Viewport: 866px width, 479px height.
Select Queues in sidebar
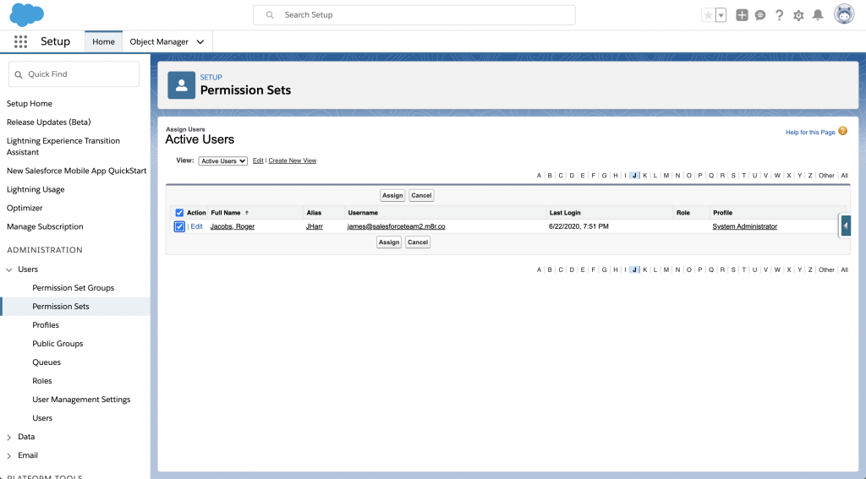(x=47, y=362)
